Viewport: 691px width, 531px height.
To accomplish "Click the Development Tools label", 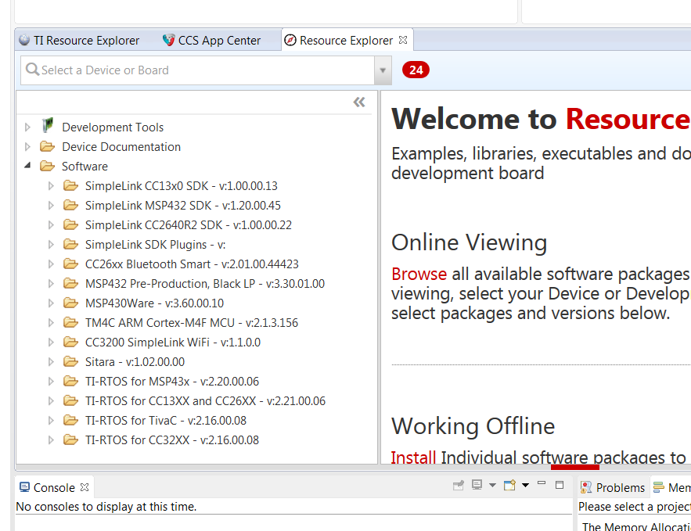I will click(113, 127).
